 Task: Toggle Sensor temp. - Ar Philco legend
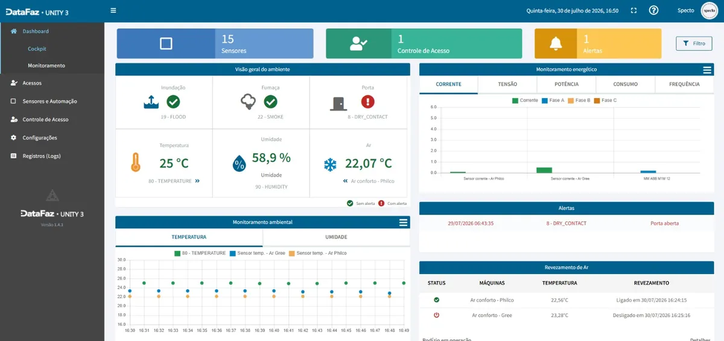point(318,254)
